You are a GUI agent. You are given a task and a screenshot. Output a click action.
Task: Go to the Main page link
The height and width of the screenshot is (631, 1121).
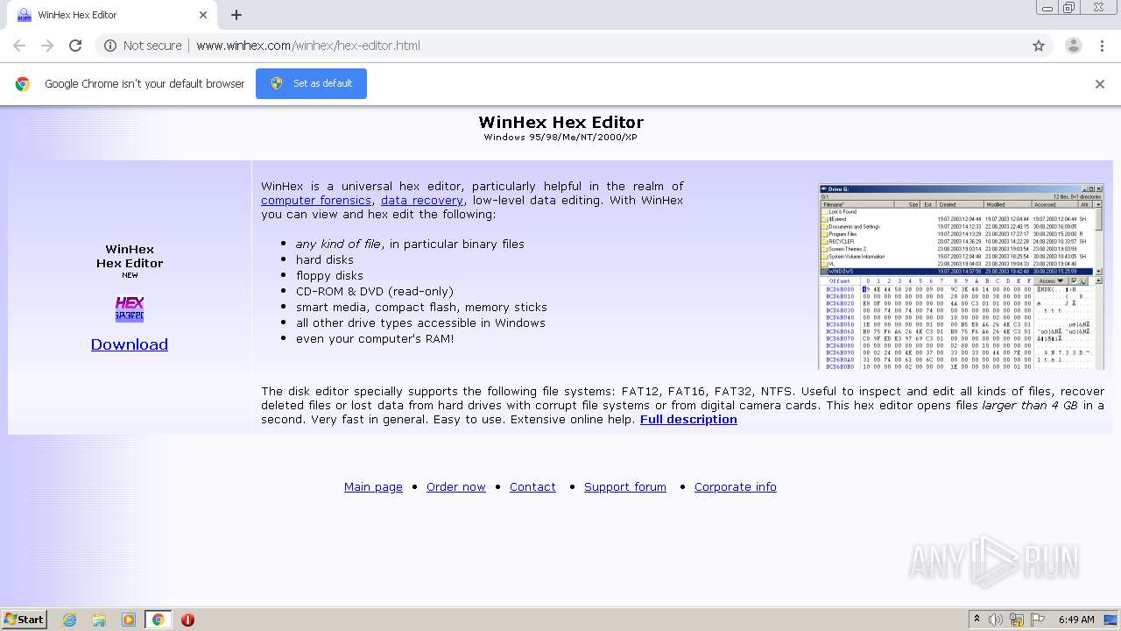(373, 487)
